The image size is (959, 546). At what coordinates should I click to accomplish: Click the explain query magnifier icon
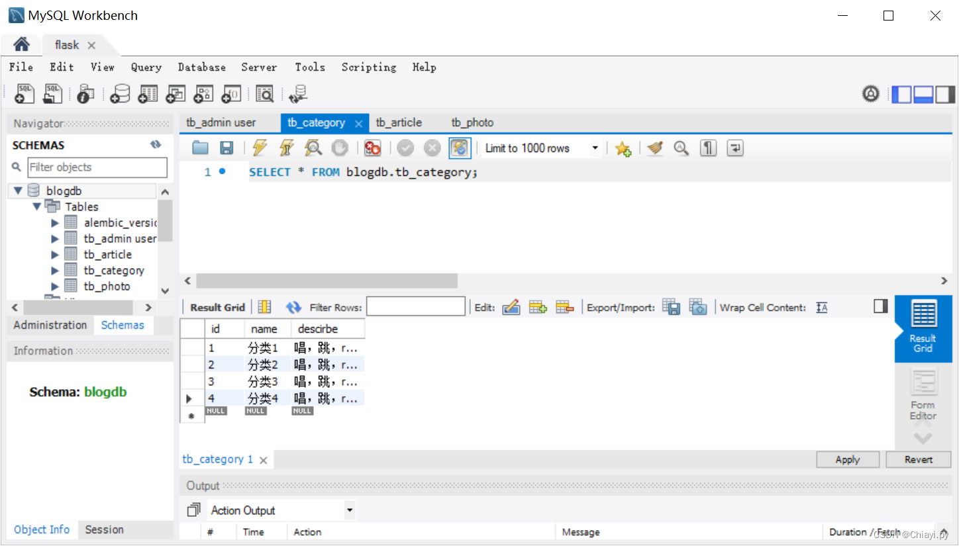coord(313,148)
